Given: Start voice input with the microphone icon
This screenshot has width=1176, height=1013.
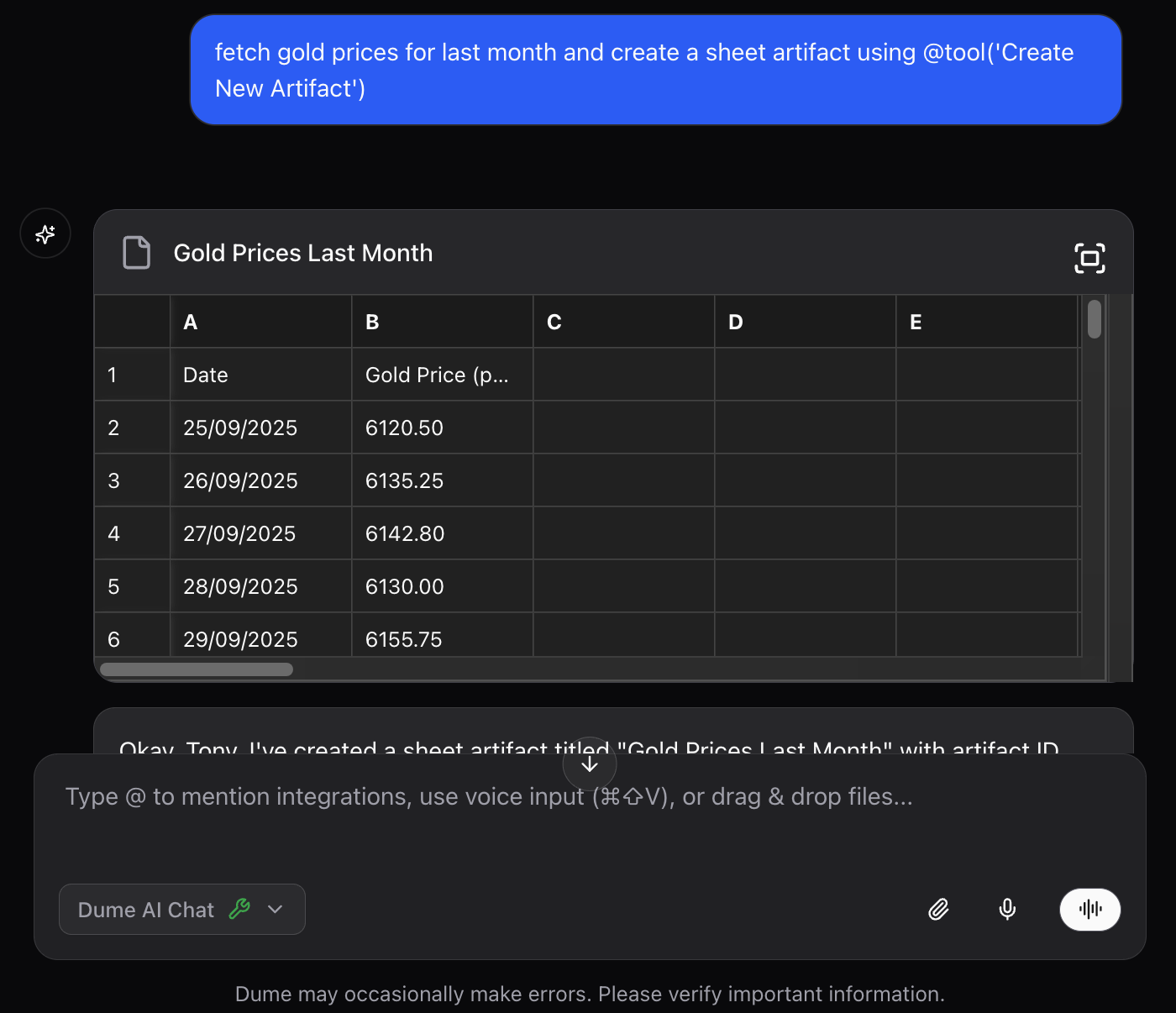Looking at the screenshot, I should coord(1007,910).
